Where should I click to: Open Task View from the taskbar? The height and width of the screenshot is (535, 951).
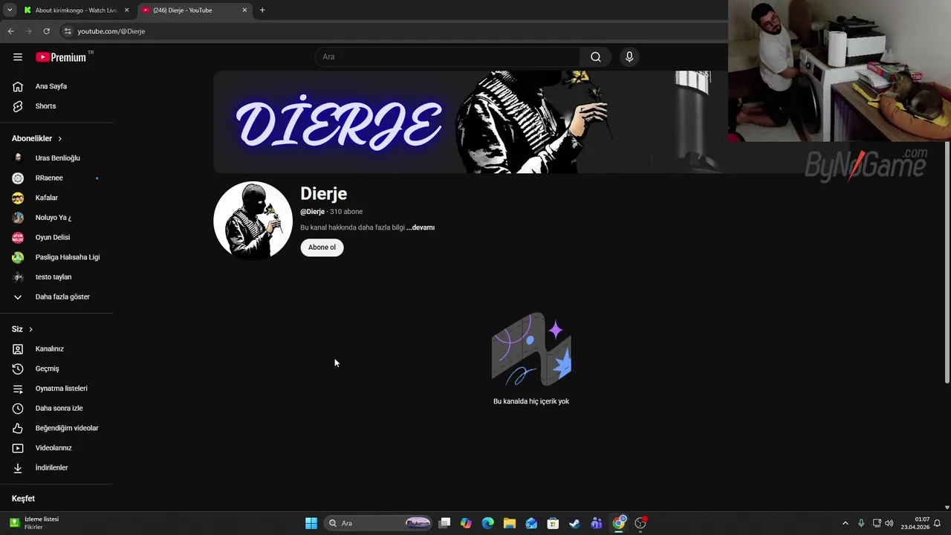tap(444, 523)
